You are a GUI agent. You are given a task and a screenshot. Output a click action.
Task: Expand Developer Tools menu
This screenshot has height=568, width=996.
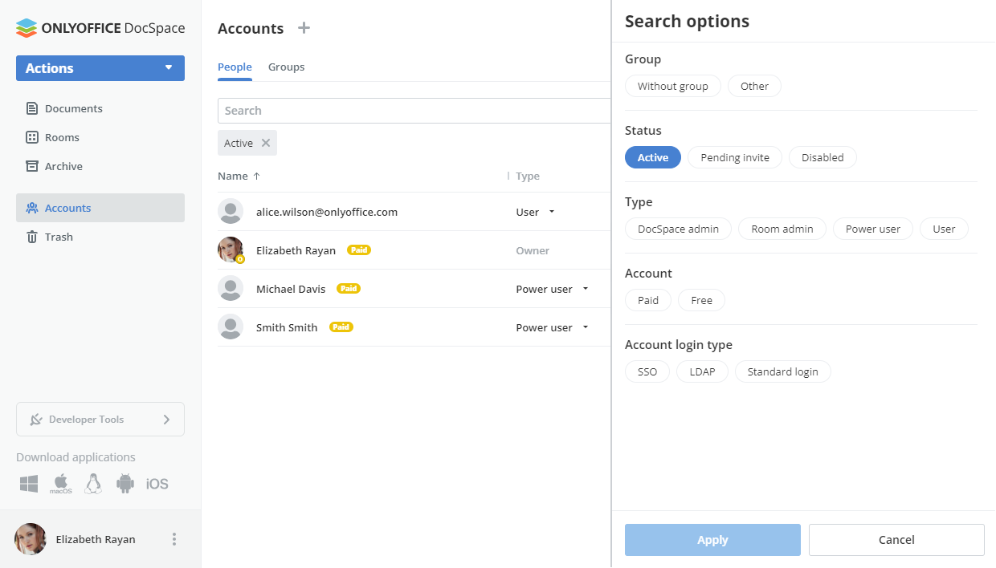pyautogui.click(x=100, y=419)
